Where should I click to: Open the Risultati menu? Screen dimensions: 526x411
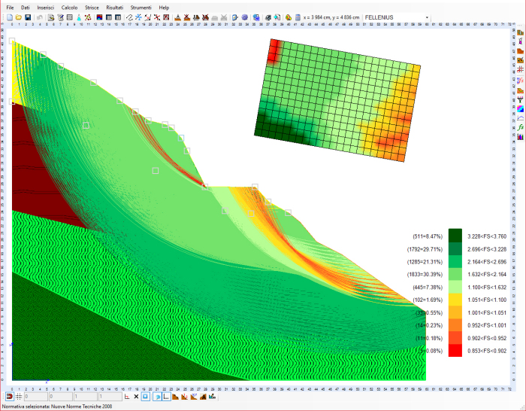[x=115, y=7]
